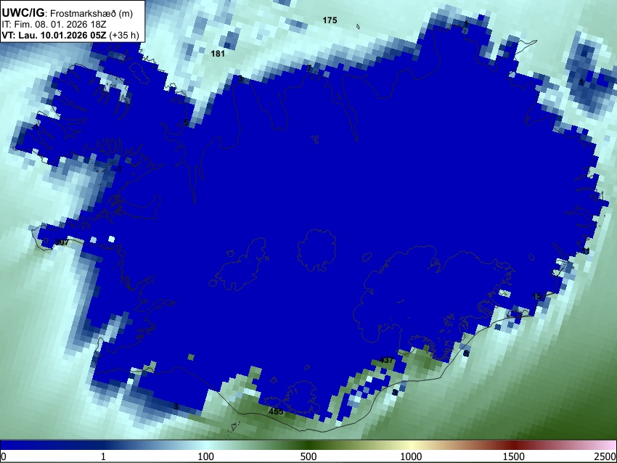Click the map value label "7"
Screen dimensions: 617x463
pos(309,68)
